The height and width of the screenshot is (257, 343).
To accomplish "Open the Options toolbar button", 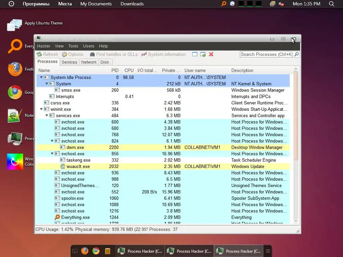I will [x=72, y=54].
